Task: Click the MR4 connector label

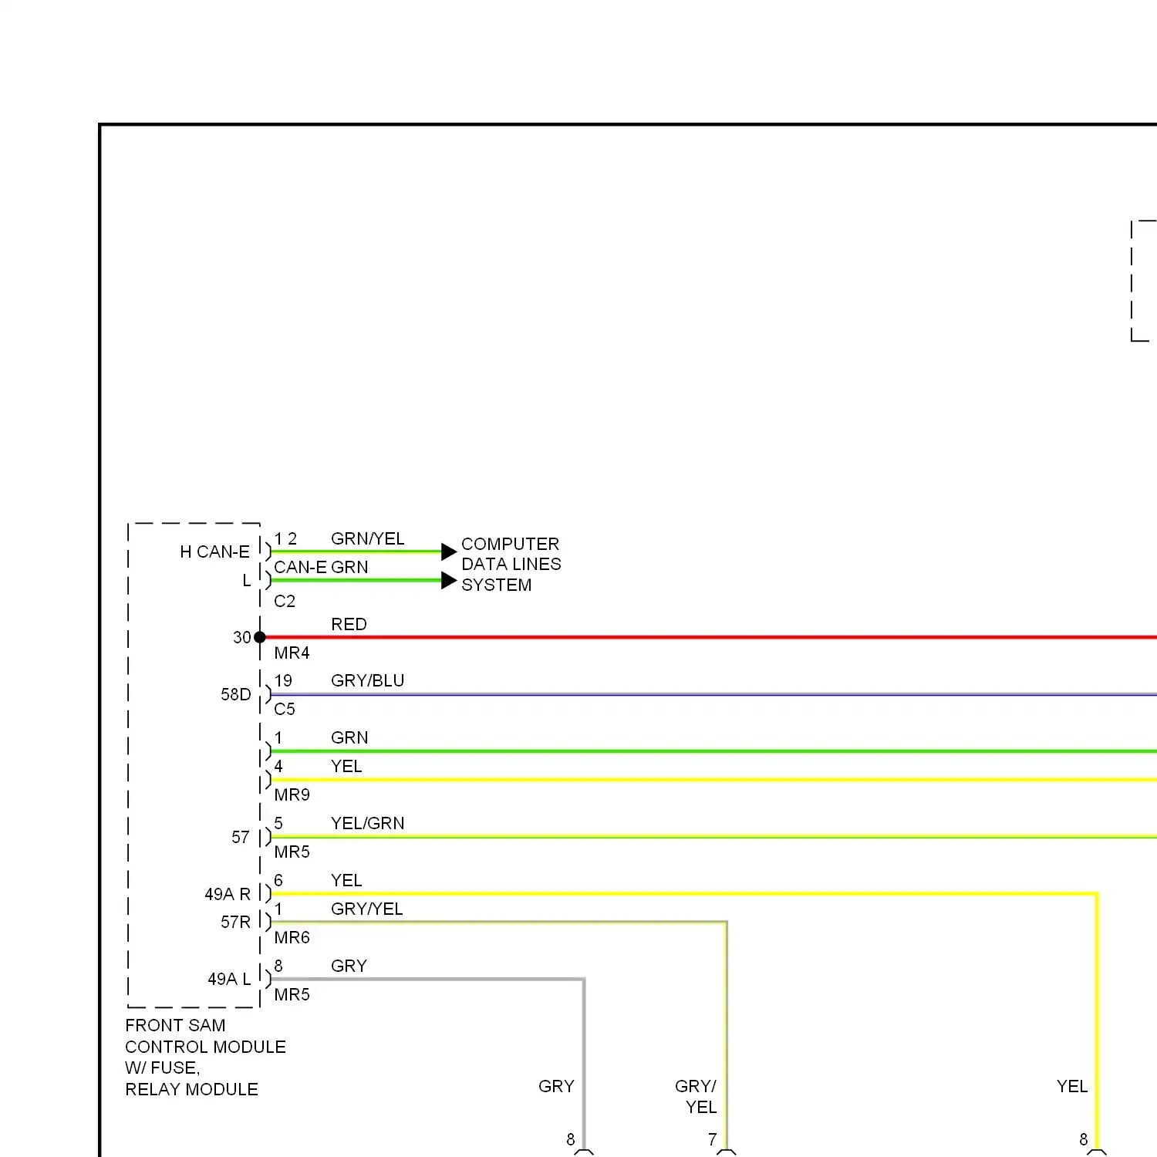Action: [x=292, y=653]
